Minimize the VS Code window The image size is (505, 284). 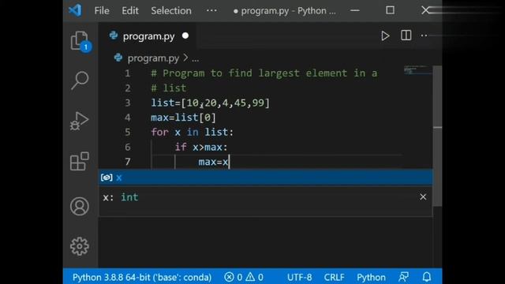pos(355,10)
